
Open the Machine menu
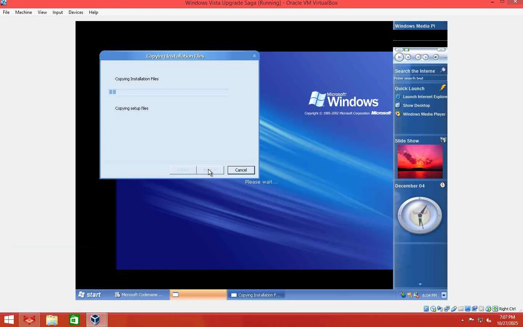tap(24, 12)
